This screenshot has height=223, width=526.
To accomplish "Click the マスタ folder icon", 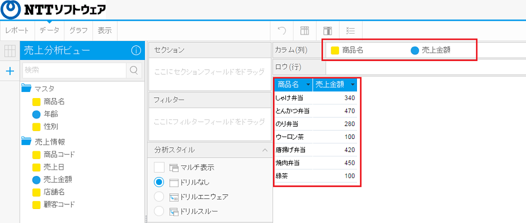I will 26,89.
